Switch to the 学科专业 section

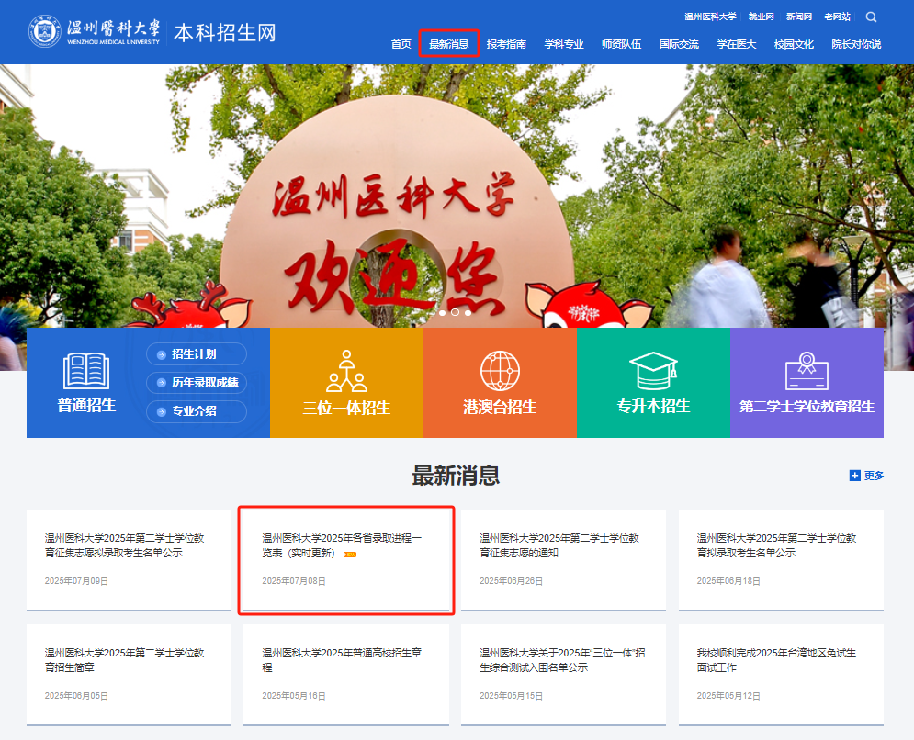coord(563,43)
